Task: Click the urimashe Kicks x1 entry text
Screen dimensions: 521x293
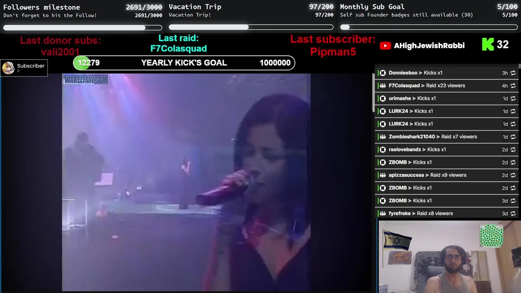Action: tap(412, 98)
